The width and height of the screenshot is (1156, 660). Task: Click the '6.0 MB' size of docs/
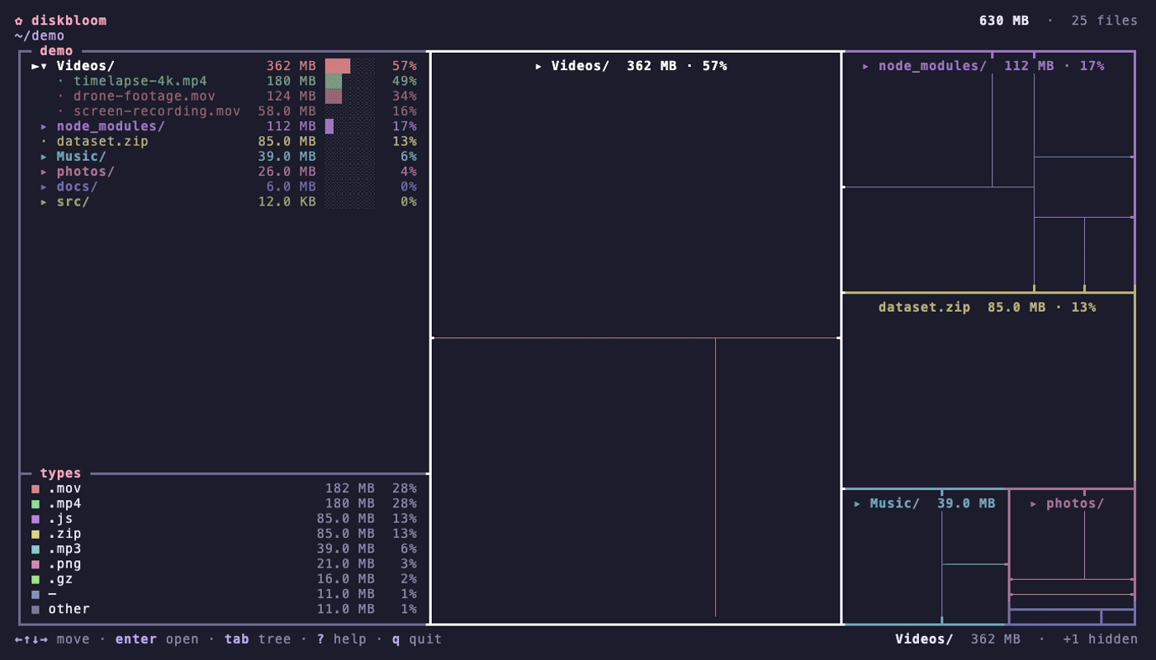pyautogui.click(x=291, y=186)
